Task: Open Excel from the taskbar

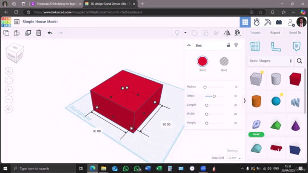Action: click(159, 169)
